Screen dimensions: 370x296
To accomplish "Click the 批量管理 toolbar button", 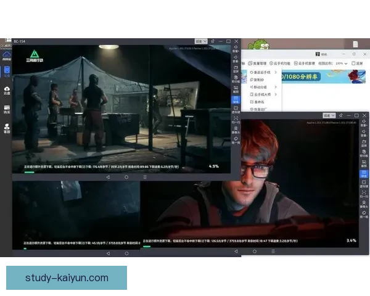I will pos(258,63).
